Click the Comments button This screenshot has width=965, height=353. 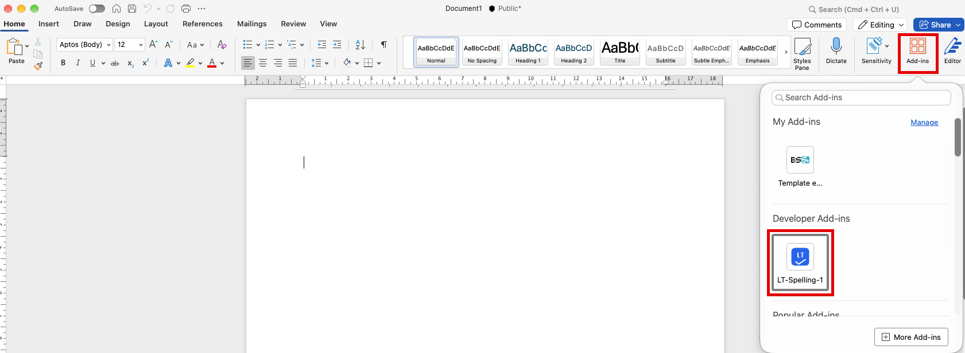click(x=817, y=25)
